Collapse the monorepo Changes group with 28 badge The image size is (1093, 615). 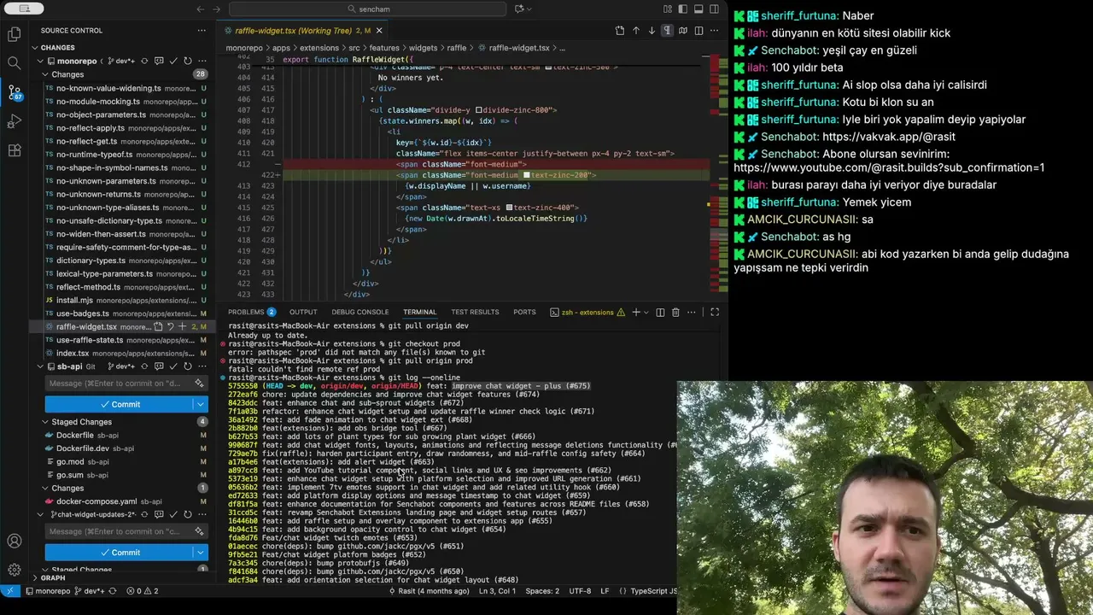45,74
